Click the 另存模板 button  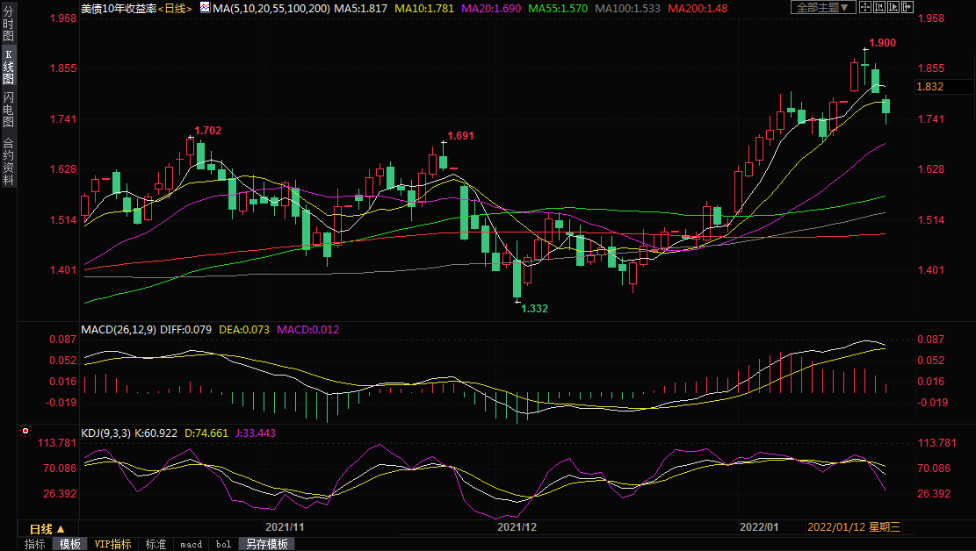click(265, 544)
